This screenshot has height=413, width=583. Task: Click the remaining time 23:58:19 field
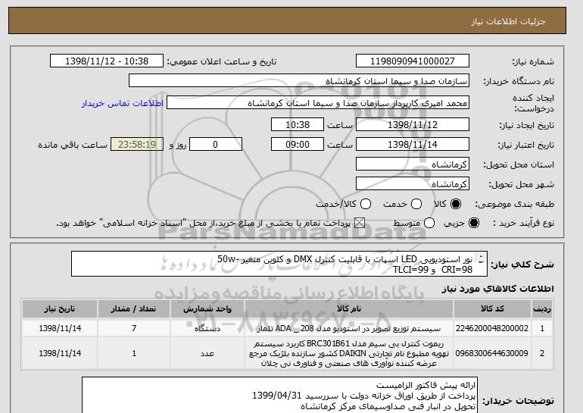pyautogui.click(x=137, y=145)
